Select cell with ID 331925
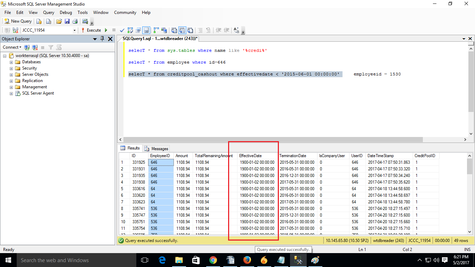The width and height of the screenshot is (475, 267). (139, 162)
